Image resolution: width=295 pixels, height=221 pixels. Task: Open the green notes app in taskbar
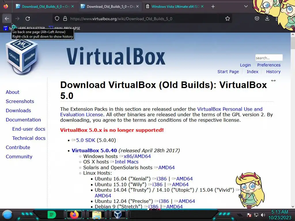pyautogui.click(x=52, y=215)
